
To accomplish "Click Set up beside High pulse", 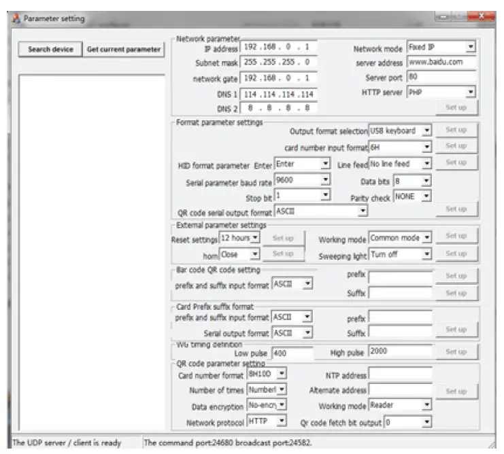I will coord(456,352).
